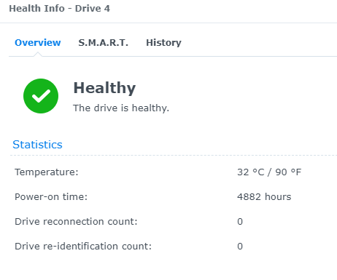The width and height of the screenshot is (337, 280).
Task: Click the '4882 hours' value
Action: [x=264, y=196]
